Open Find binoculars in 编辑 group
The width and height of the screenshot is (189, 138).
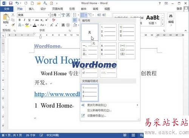tap(171, 16)
